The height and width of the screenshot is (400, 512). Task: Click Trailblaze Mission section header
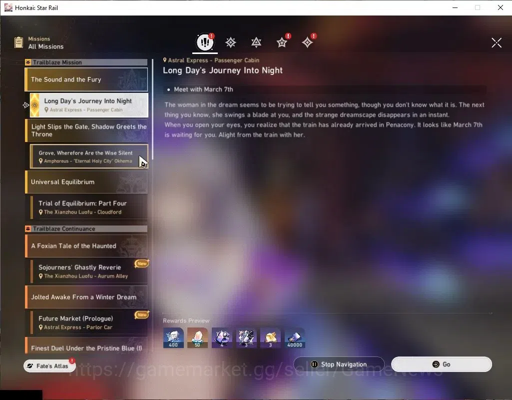[86, 62]
